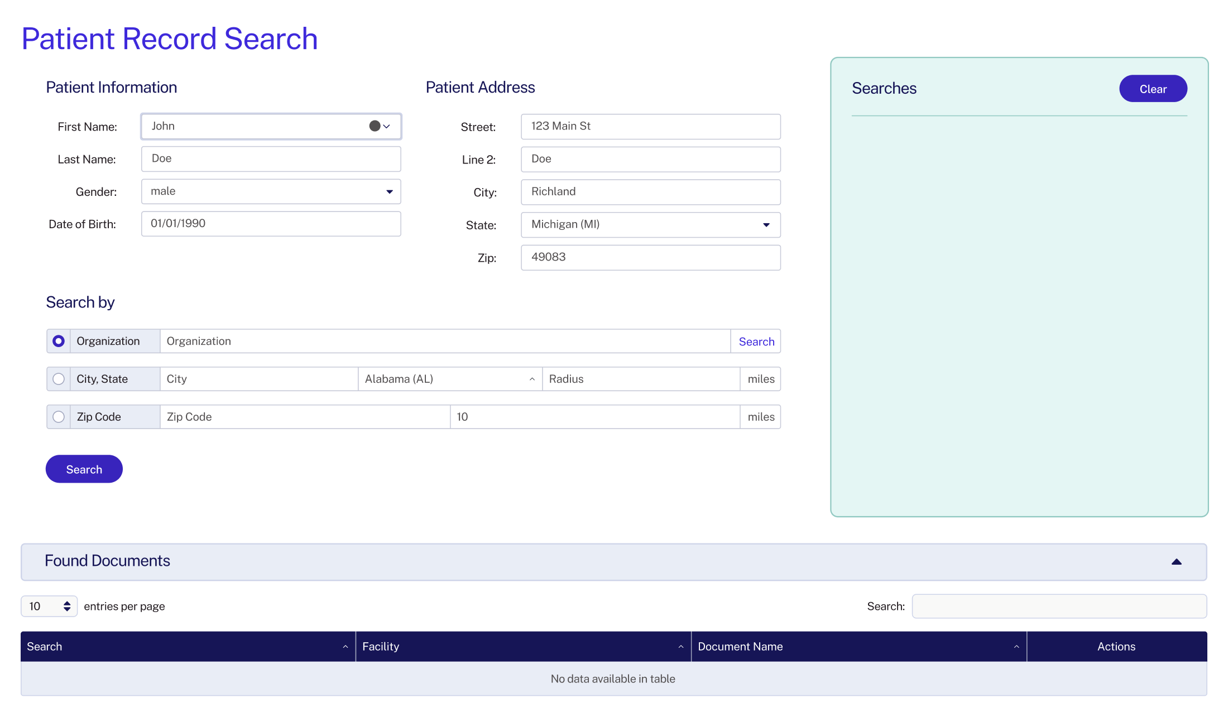Click the Found Documents header bar
The image size is (1228, 717).
tap(107, 561)
